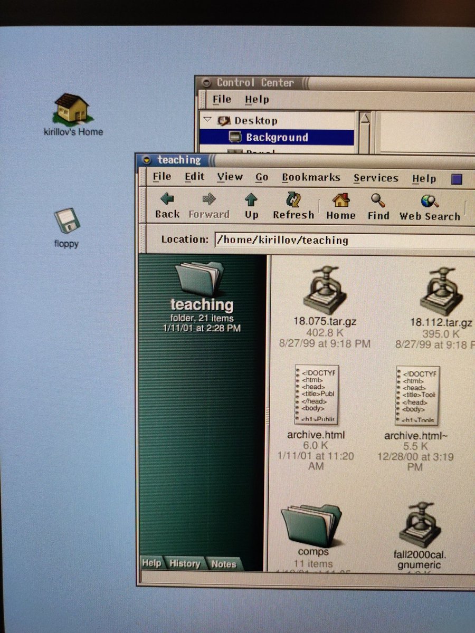Open File menu in teaching window
The image size is (475, 633).
click(x=162, y=177)
